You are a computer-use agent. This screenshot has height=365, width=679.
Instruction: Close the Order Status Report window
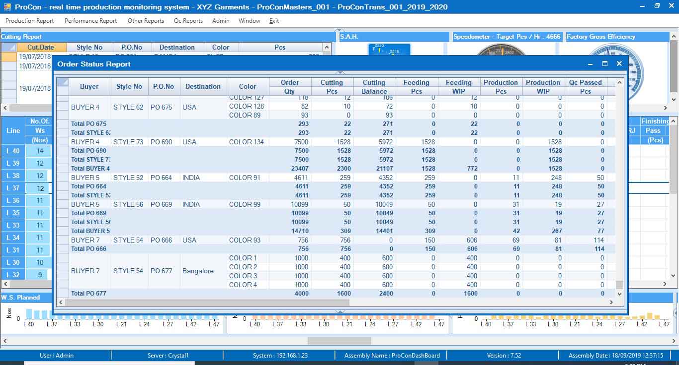[x=619, y=64]
